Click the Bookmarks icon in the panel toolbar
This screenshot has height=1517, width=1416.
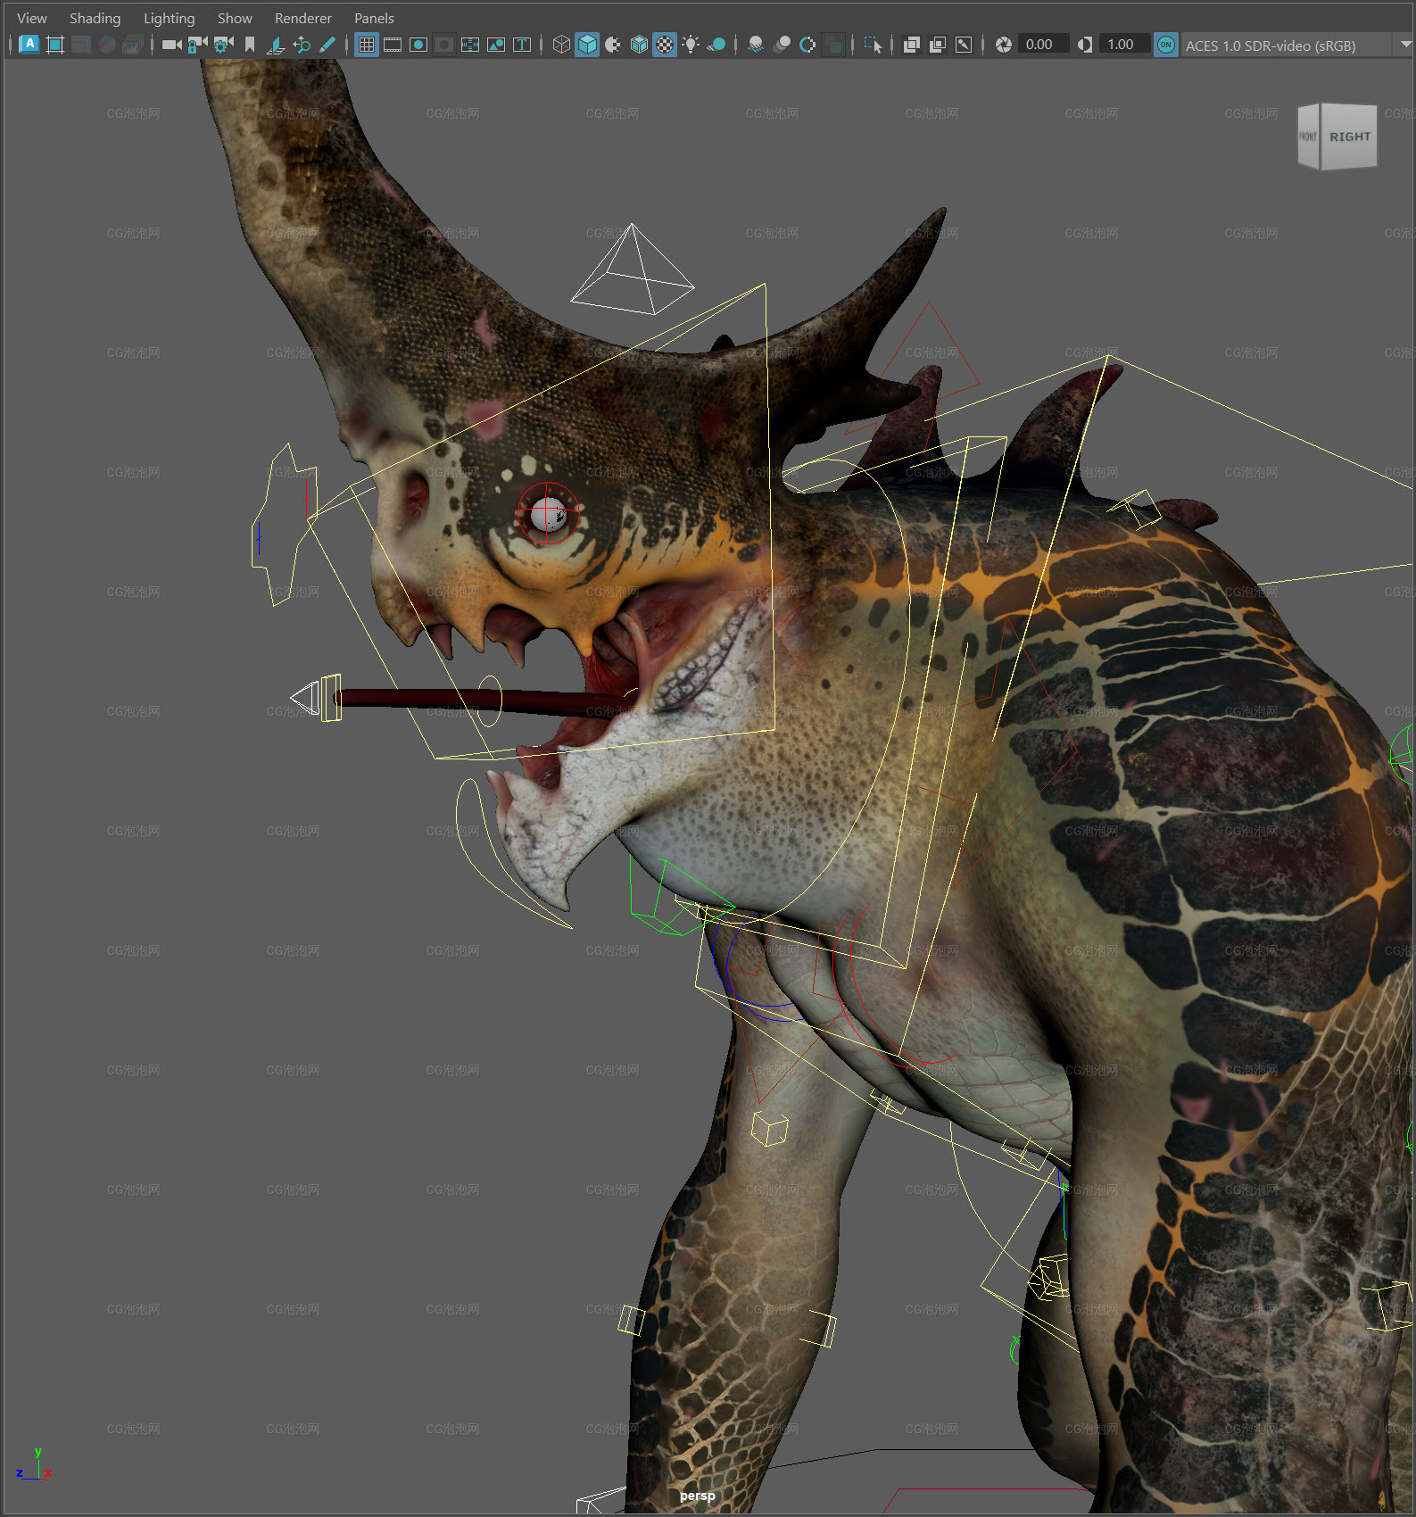250,45
